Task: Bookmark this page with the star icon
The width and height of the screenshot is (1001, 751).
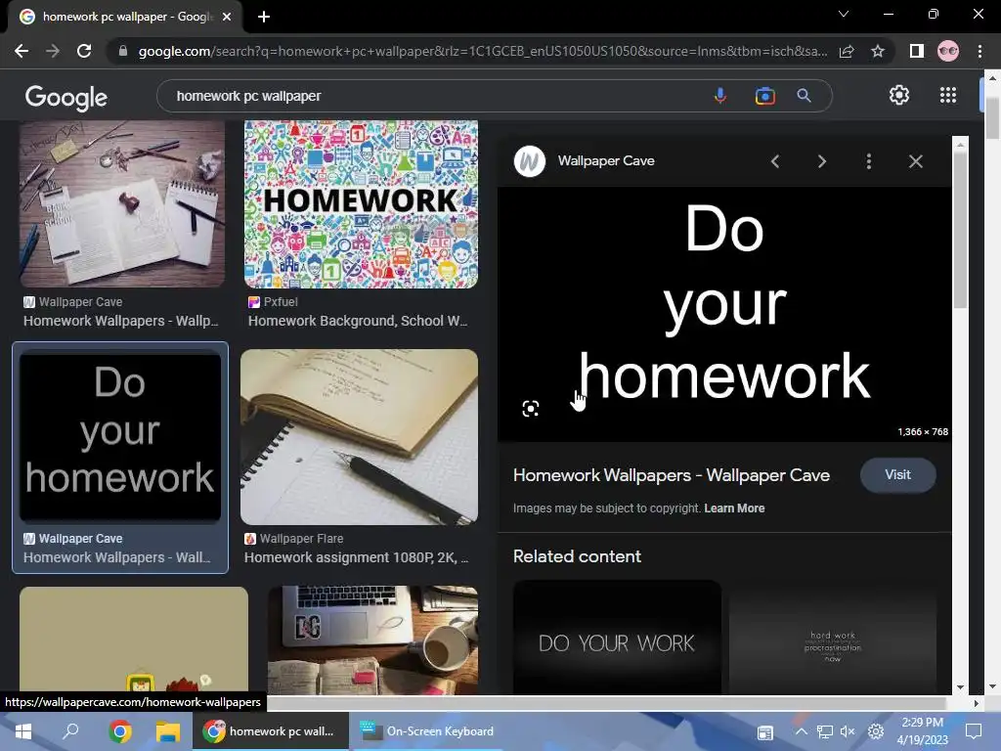Action: (878, 51)
